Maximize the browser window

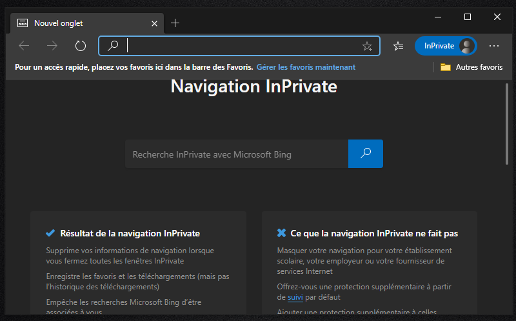(468, 17)
